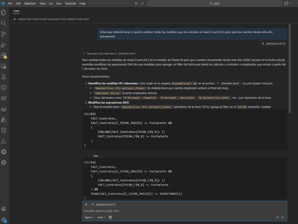Click the chat scrollbar thumb

[290, 68]
